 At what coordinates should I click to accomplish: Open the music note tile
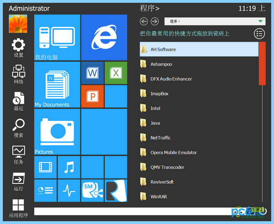[69, 167]
